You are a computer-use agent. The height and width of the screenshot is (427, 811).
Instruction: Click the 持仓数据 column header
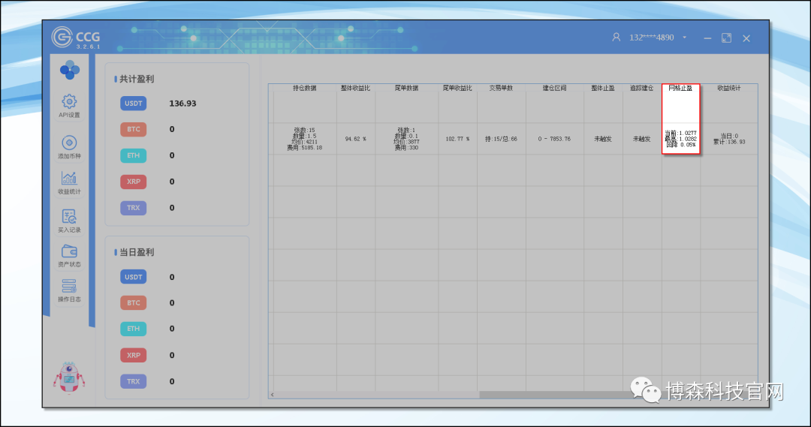305,89
